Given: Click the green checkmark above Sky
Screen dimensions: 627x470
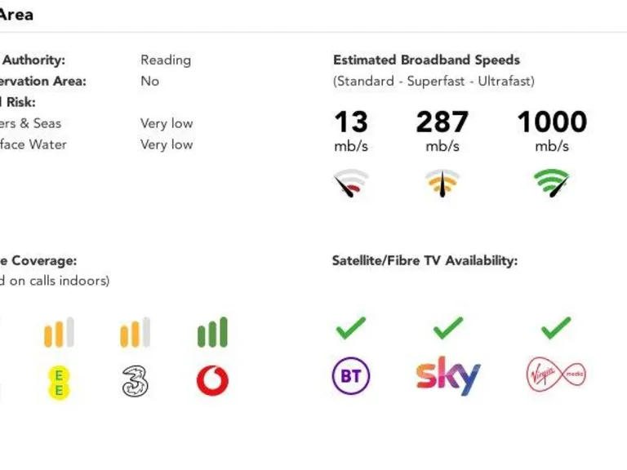Looking at the screenshot, I should pyautogui.click(x=447, y=329).
